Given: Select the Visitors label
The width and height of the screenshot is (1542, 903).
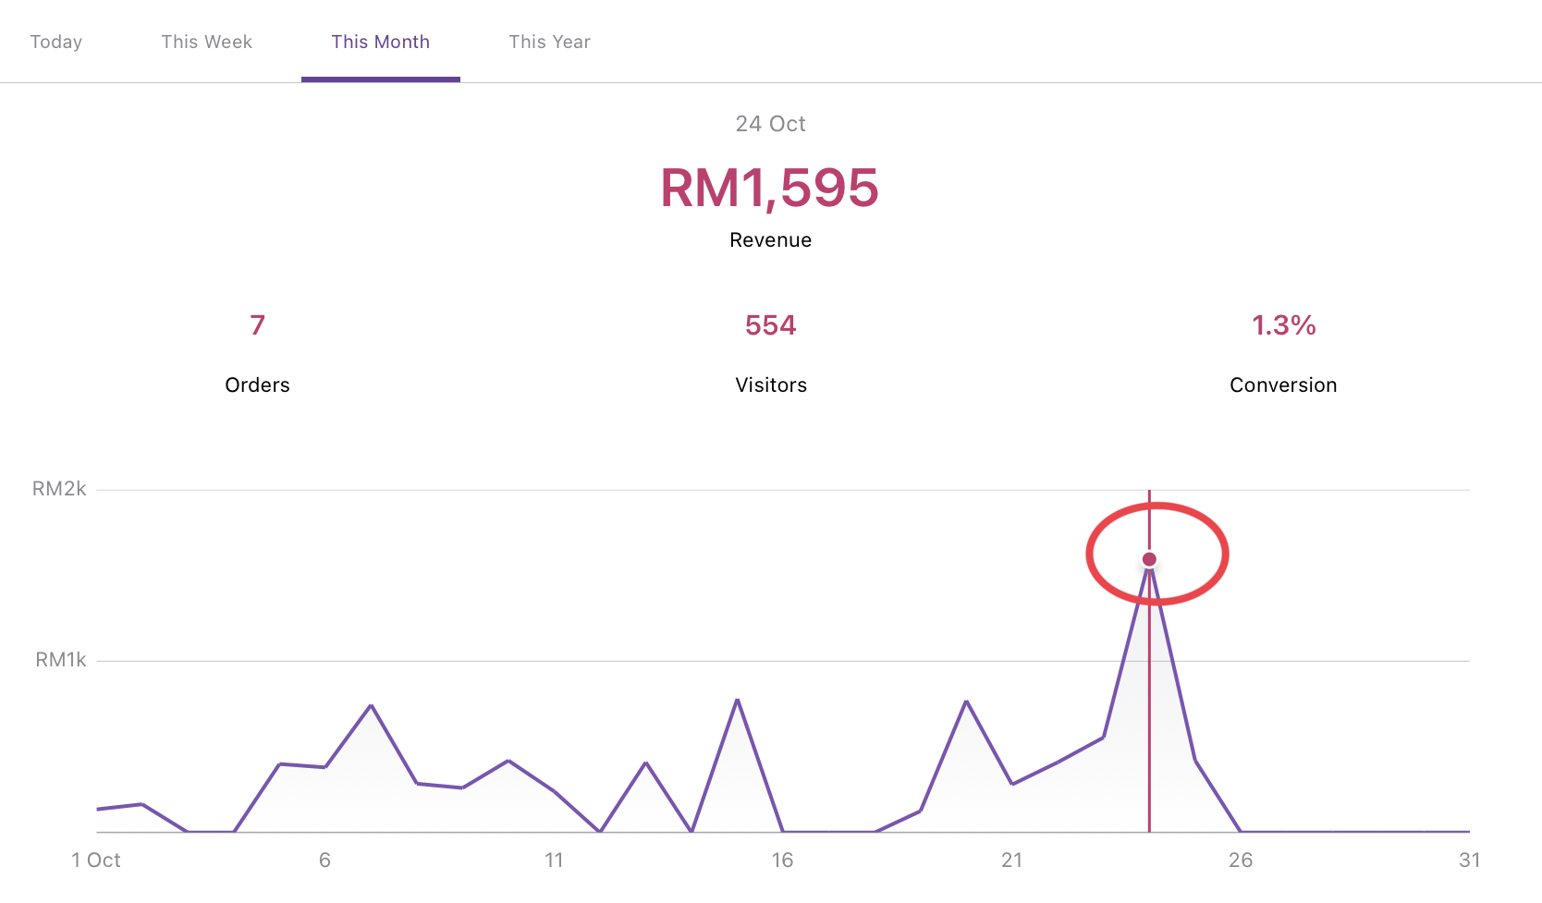Looking at the screenshot, I should tap(770, 385).
